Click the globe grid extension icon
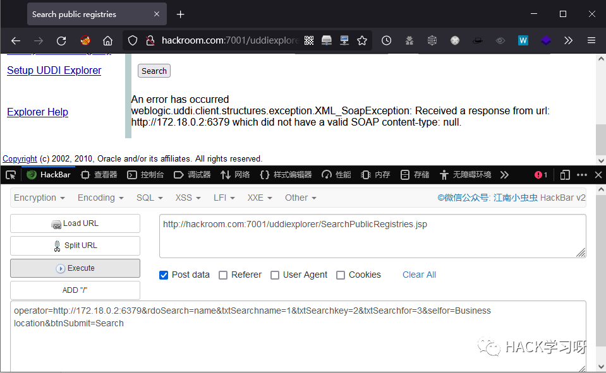 click(432, 40)
